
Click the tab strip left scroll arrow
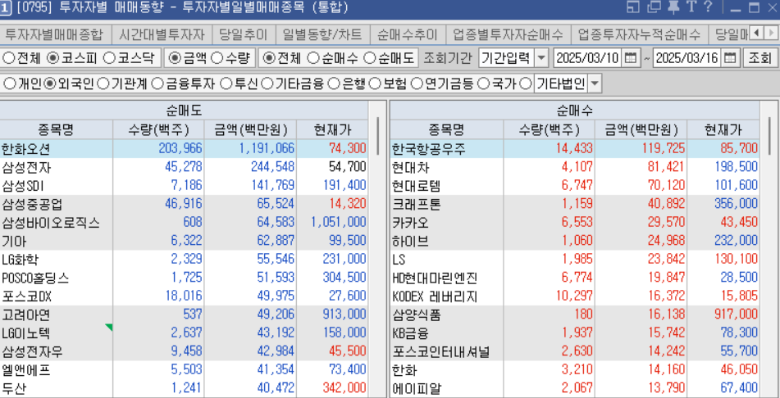[756, 34]
